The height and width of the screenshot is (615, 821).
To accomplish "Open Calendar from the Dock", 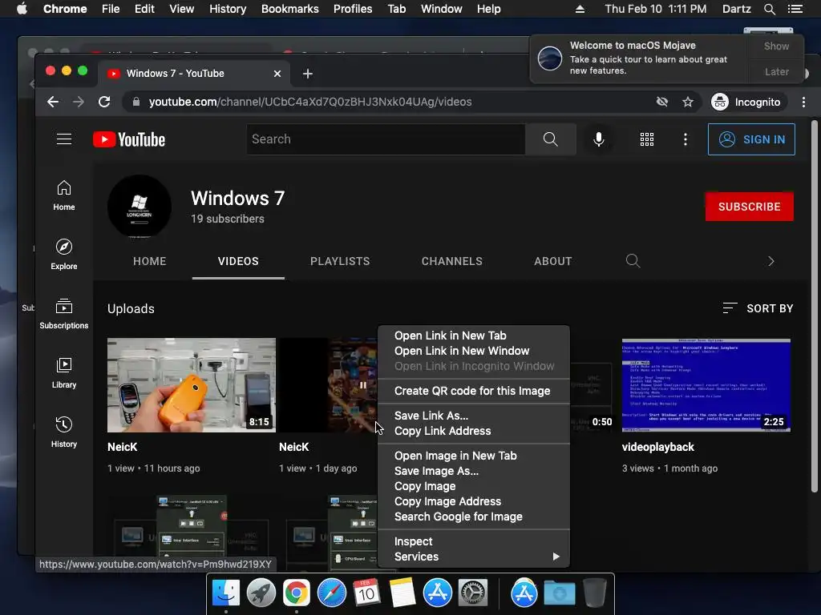I will pyautogui.click(x=366, y=593).
